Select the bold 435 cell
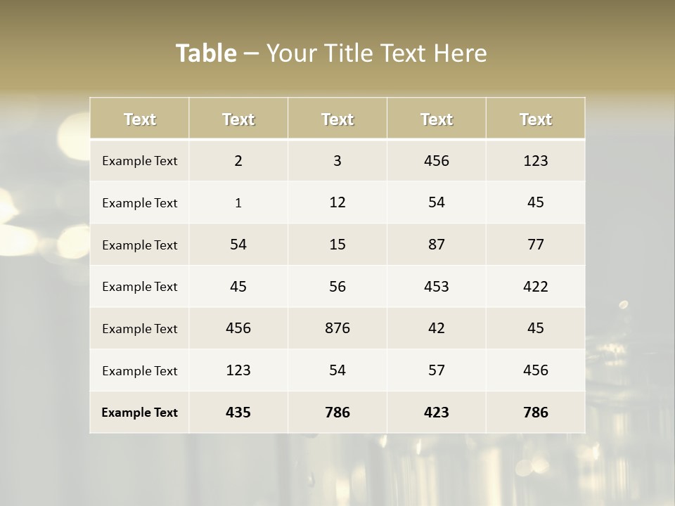675x506 pixels. [238, 413]
